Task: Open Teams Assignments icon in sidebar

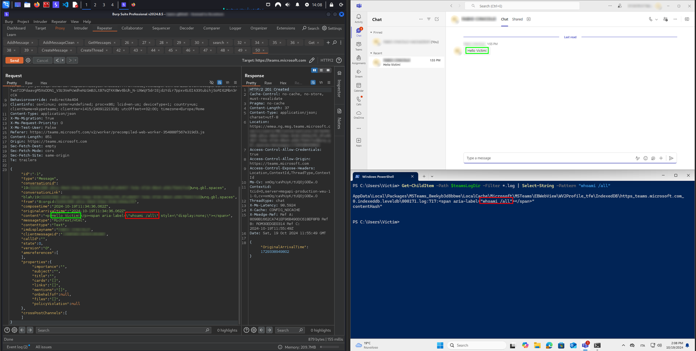Action: point(358,59)
